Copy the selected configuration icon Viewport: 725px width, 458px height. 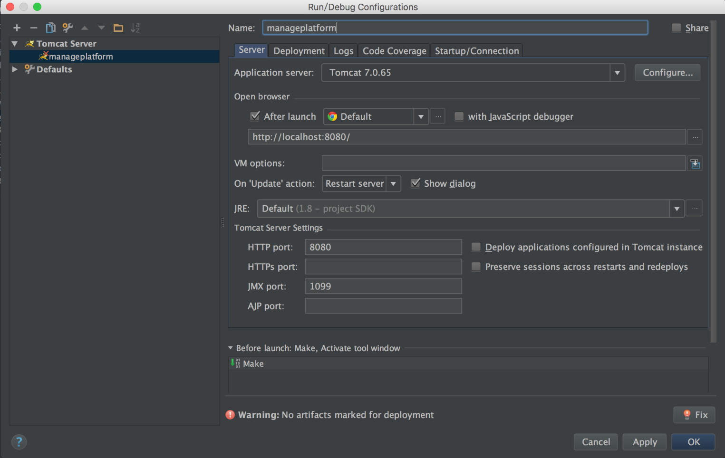(50, 28)
